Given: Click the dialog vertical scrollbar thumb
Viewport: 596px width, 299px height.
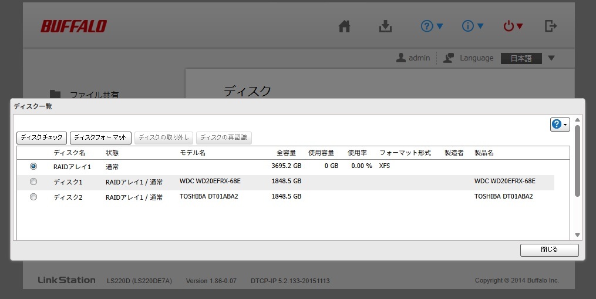Looking at the screenshot, I should 577,160.
